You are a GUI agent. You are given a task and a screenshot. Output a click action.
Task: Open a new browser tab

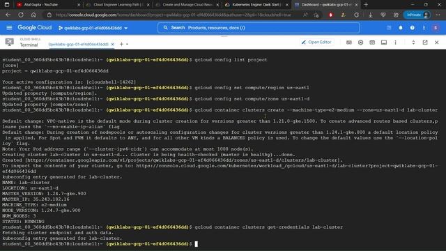click(366, 5)
